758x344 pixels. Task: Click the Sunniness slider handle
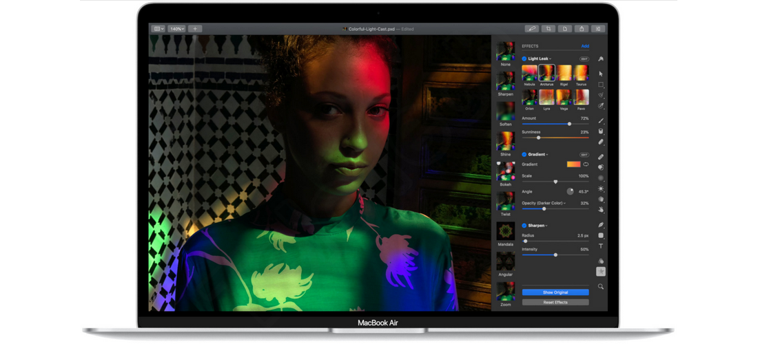(x=539, y=138)
